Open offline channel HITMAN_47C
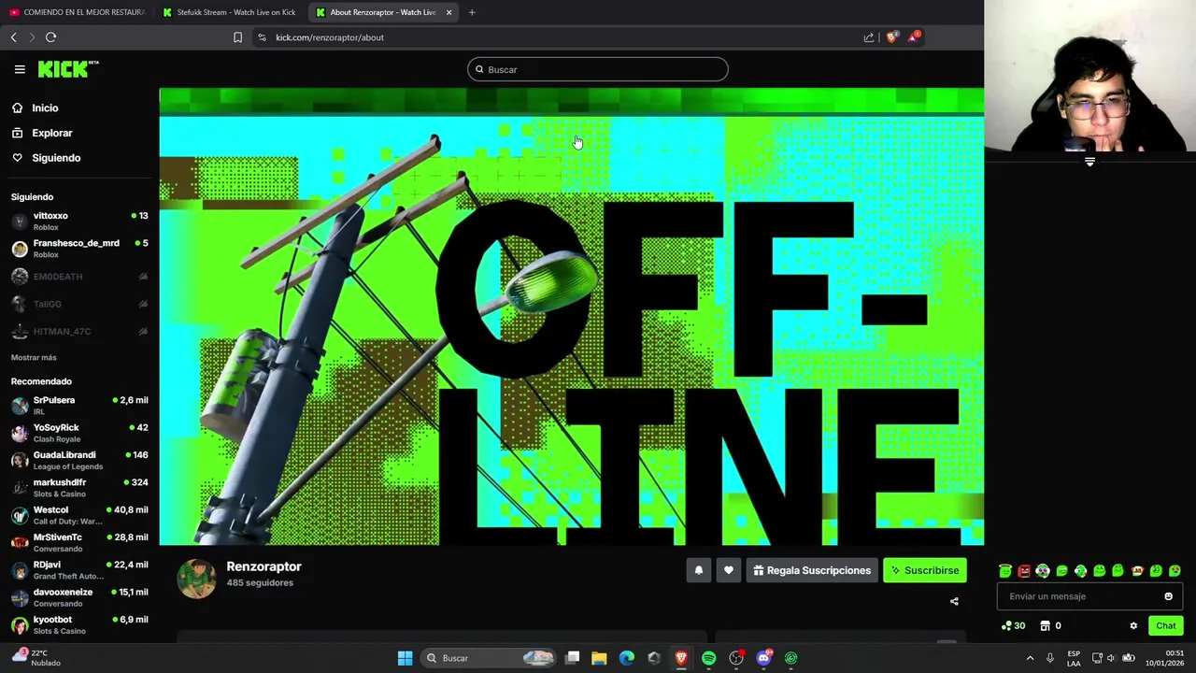This screenshot has height=673, width=1196. pyautogui.click(x=79, y=332)
